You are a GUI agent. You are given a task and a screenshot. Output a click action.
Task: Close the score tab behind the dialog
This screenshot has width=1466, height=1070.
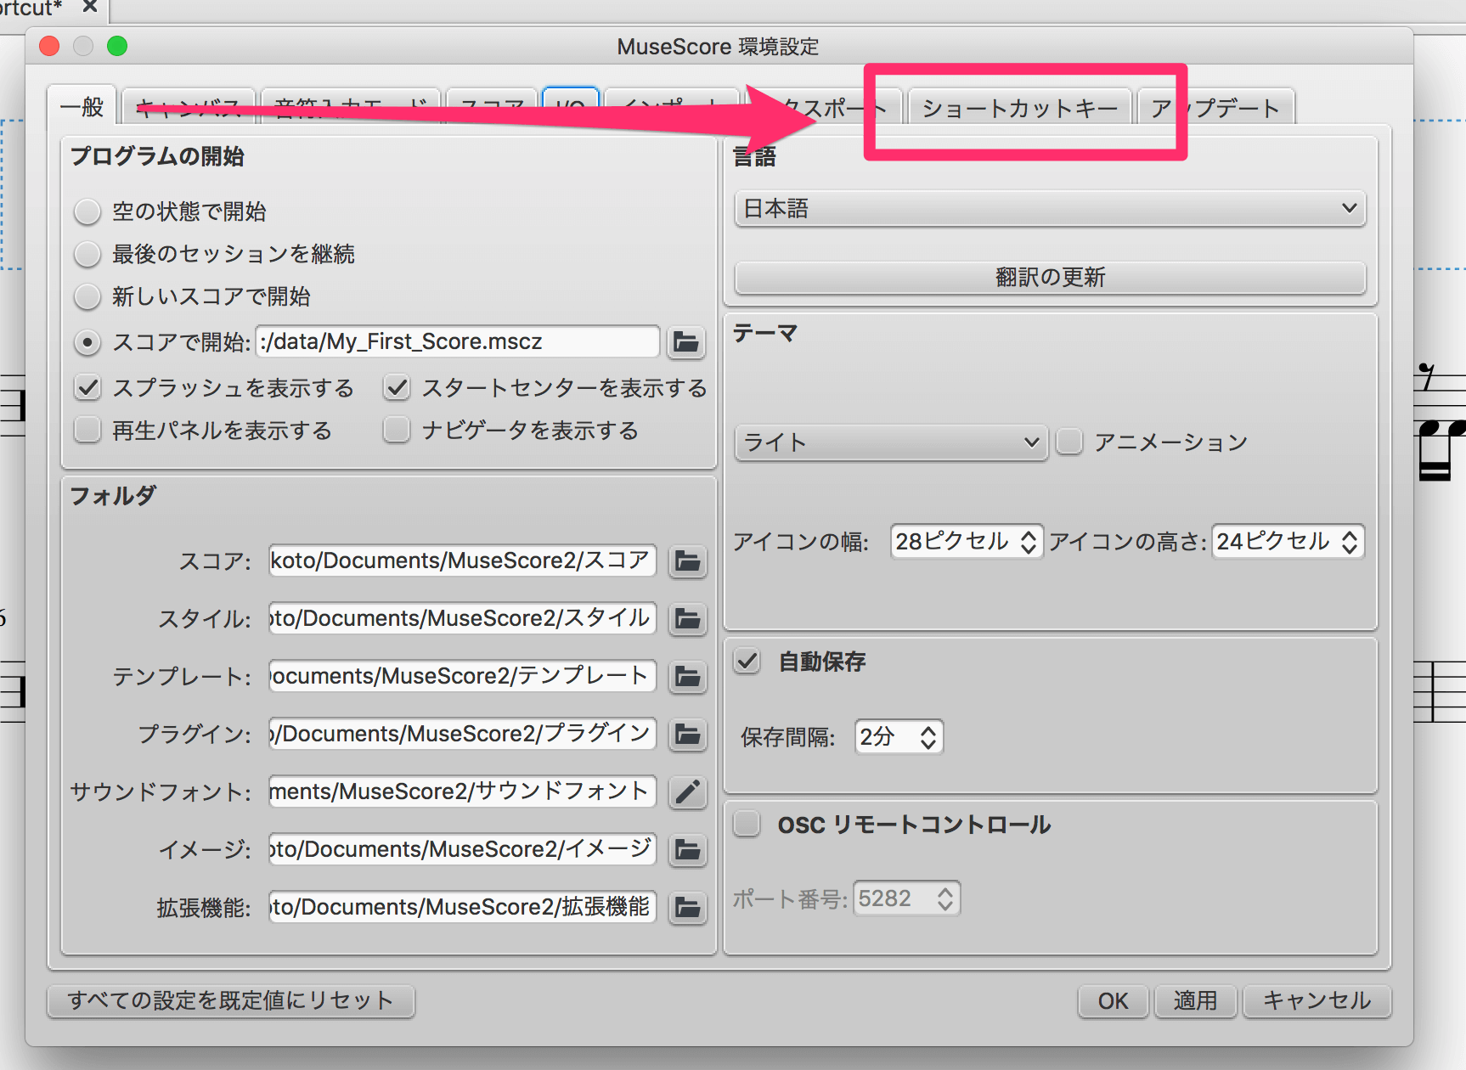tap(90, 7)
